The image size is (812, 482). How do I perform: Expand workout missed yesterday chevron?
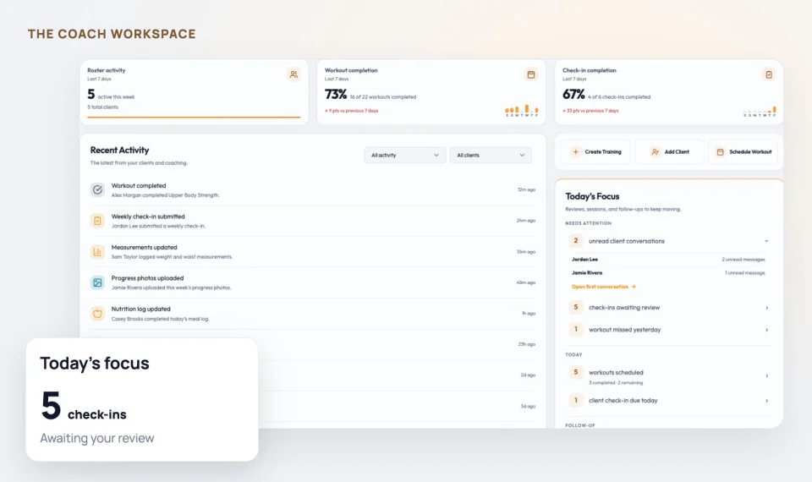767,330
